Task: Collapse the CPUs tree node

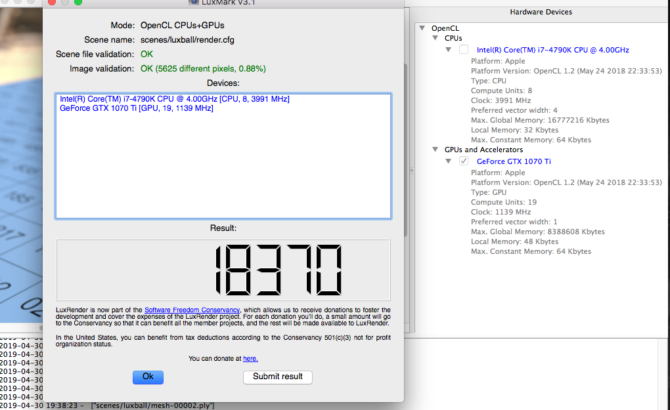Action: 435,38
